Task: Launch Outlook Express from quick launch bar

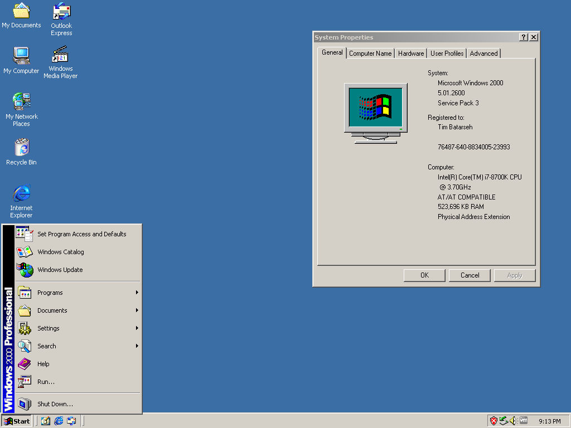Action: click(x=71, y=421)
